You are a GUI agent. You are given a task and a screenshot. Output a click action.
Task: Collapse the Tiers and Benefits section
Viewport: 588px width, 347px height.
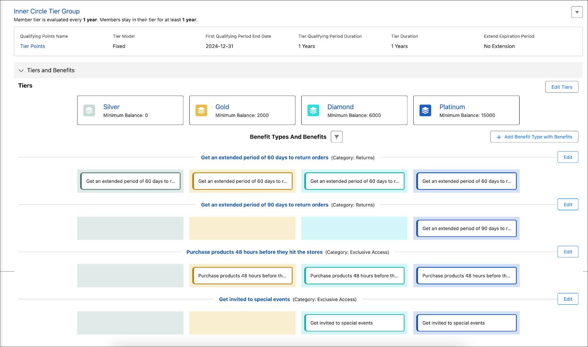pyautogui.click(x=21, y=71)
